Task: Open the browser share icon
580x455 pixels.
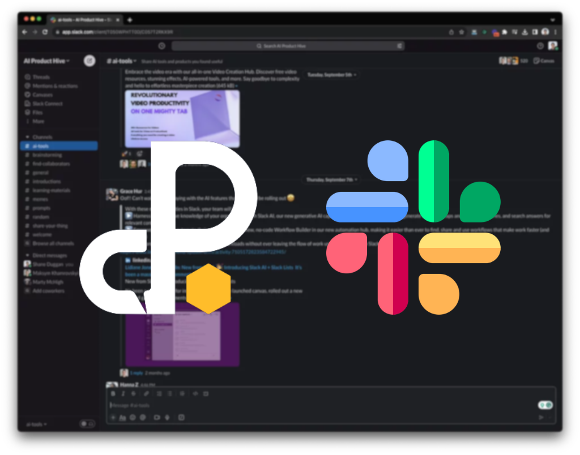Action: point(451,32)
